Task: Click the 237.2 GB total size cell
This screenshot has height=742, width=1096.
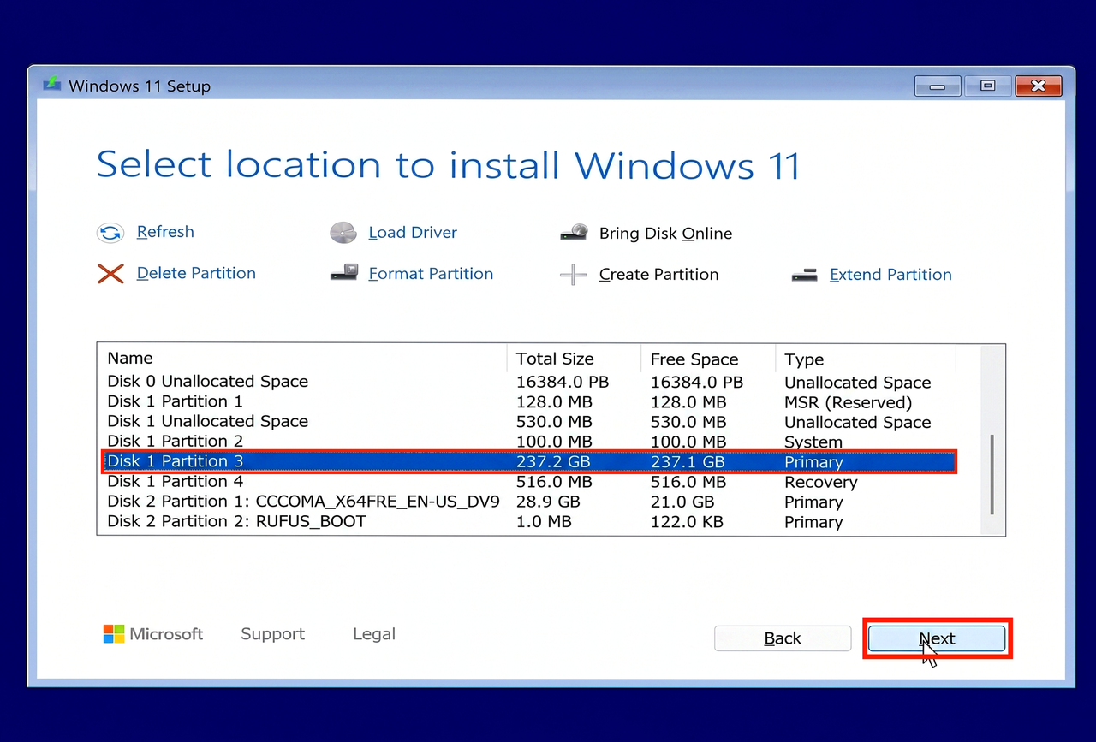Action: (553, 462)
